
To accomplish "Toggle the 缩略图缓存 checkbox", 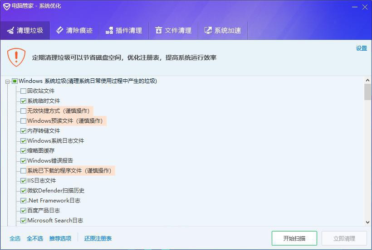I will click(x=23, y=151).
